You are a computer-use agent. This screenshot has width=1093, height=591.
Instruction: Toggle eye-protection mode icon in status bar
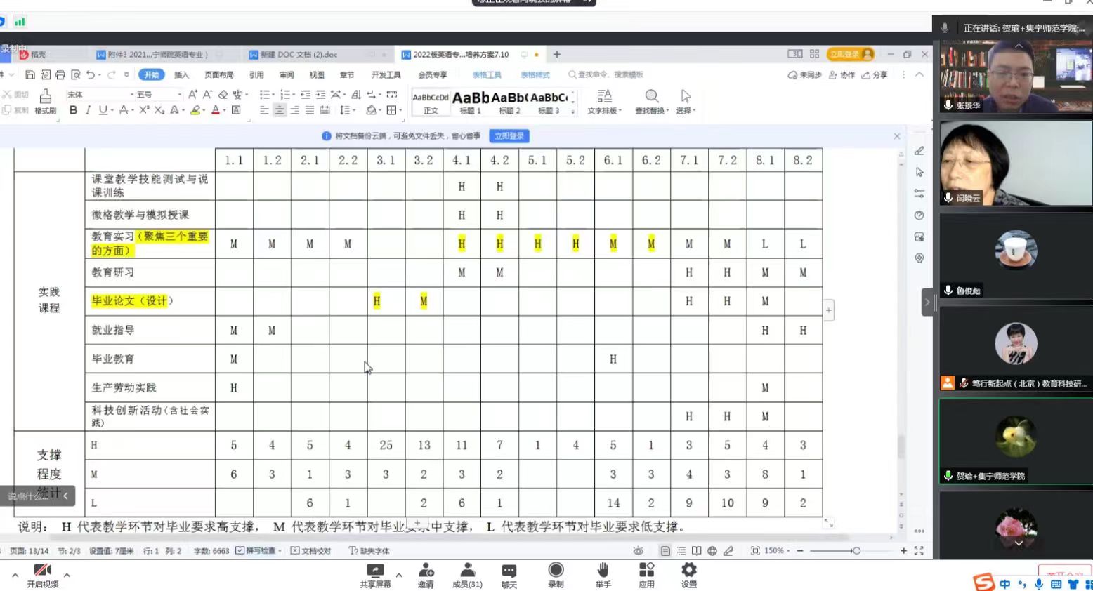pos(638,551)
